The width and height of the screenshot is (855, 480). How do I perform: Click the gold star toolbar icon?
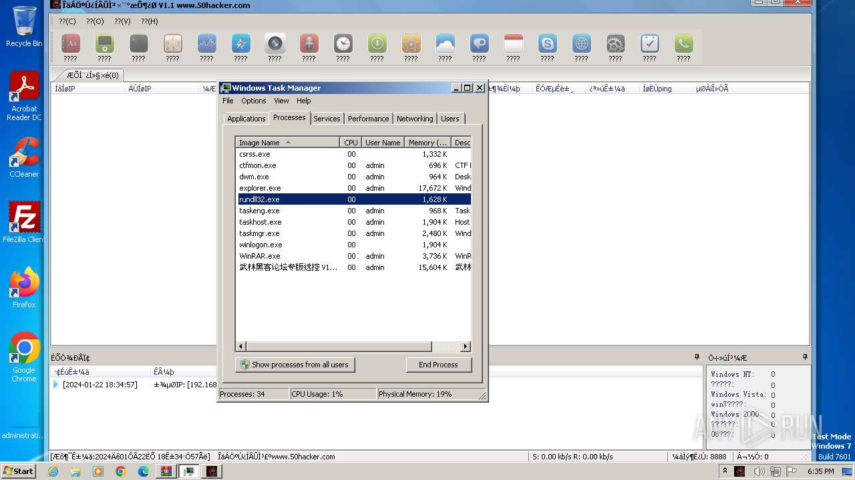tap(411, 44)
